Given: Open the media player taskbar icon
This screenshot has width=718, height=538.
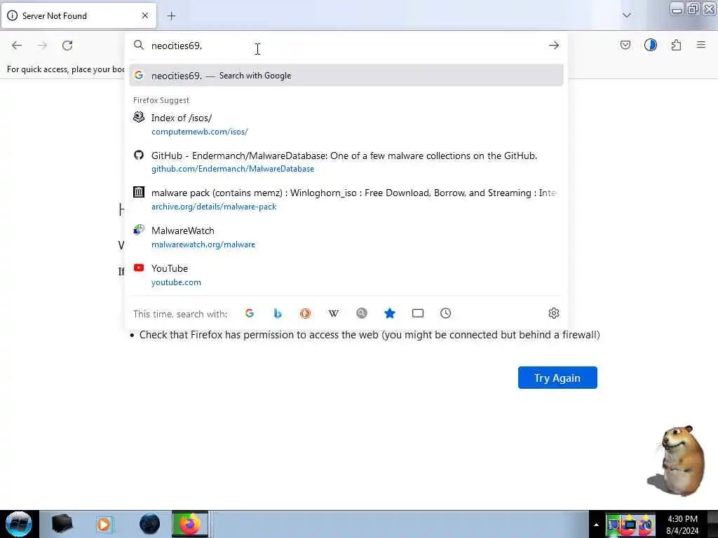Looking at the screenshot, I should pos(104,524).
